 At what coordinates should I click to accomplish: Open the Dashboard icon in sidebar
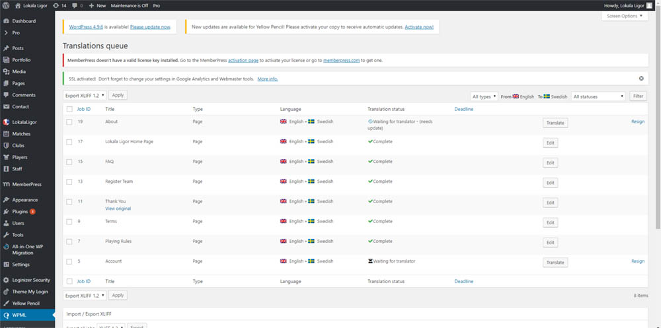click(6, 21)
